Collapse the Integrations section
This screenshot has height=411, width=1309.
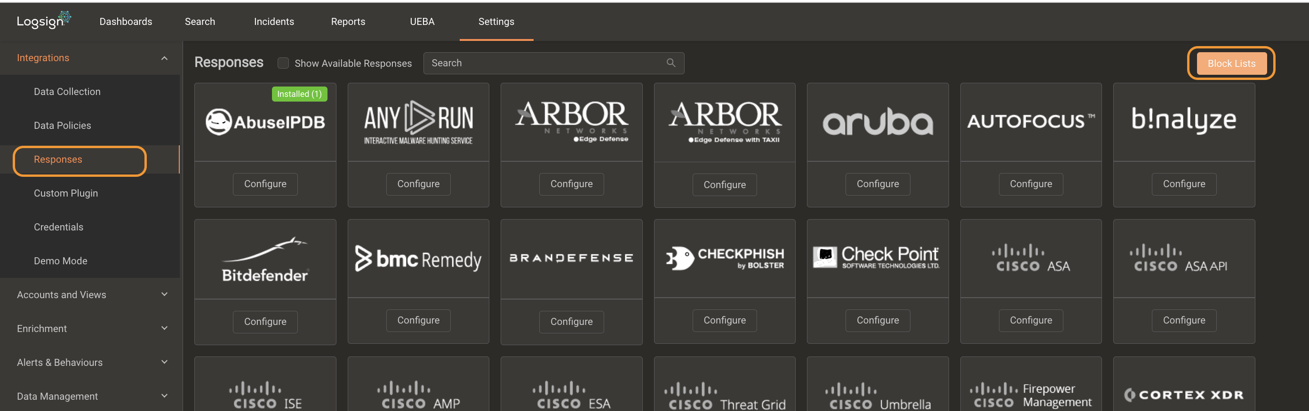coord(164,58)
